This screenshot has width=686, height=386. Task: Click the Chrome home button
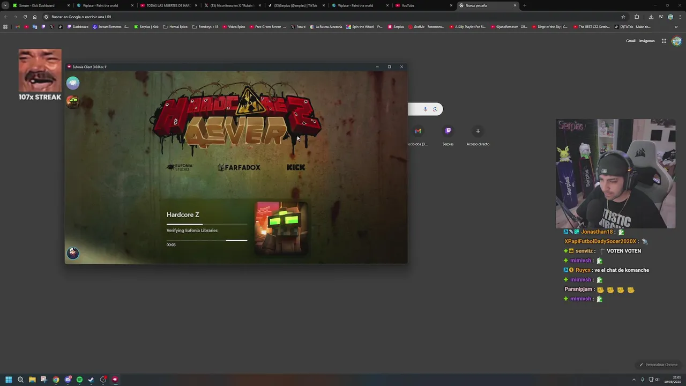tap(35, 17)
